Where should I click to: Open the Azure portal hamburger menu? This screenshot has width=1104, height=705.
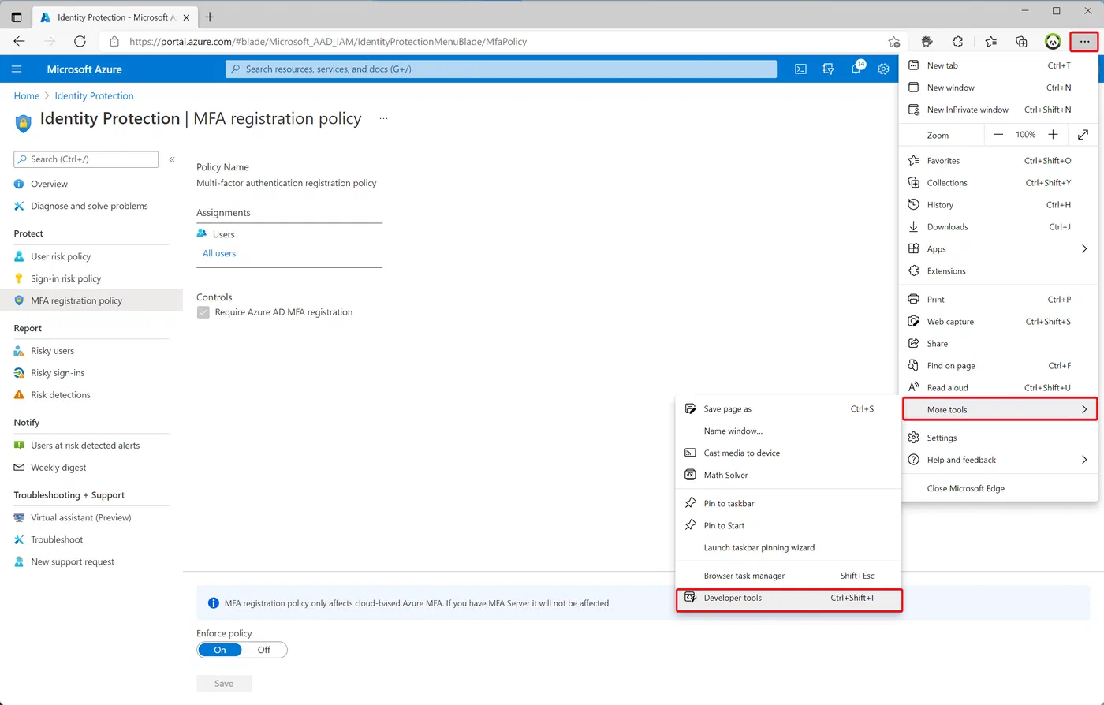[x=17, y=69]
